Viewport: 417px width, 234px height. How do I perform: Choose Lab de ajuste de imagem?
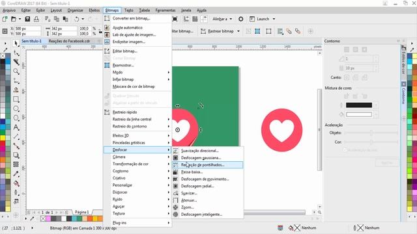click(137, 34)
